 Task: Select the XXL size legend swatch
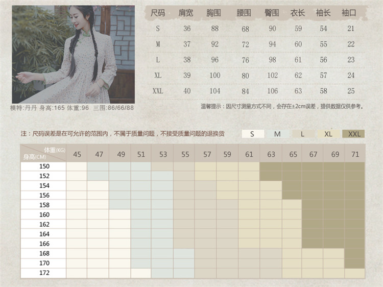pyautogui.click(x=354, y=134)
